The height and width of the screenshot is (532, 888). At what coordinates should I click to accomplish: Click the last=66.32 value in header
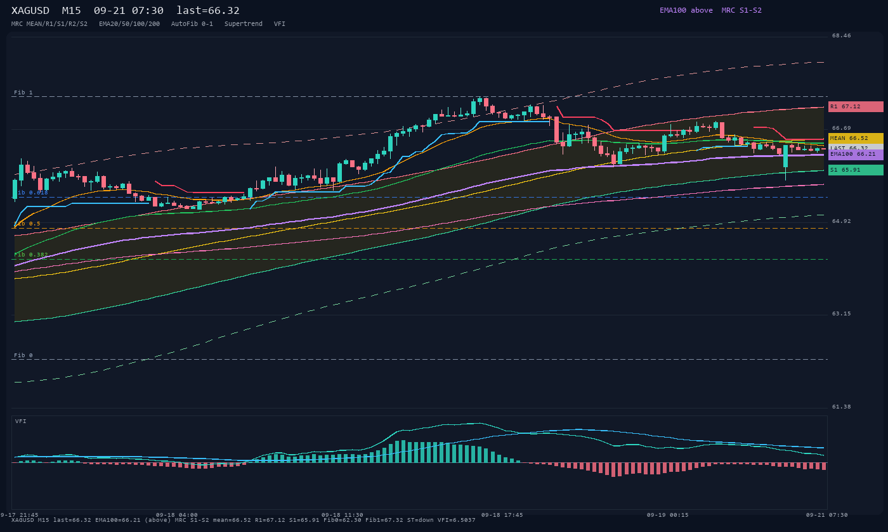(x=208, y=11)
